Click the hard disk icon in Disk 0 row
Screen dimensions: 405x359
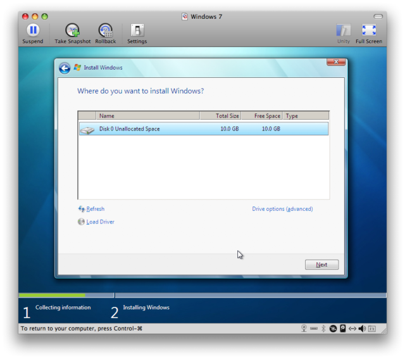pos(87,130)
